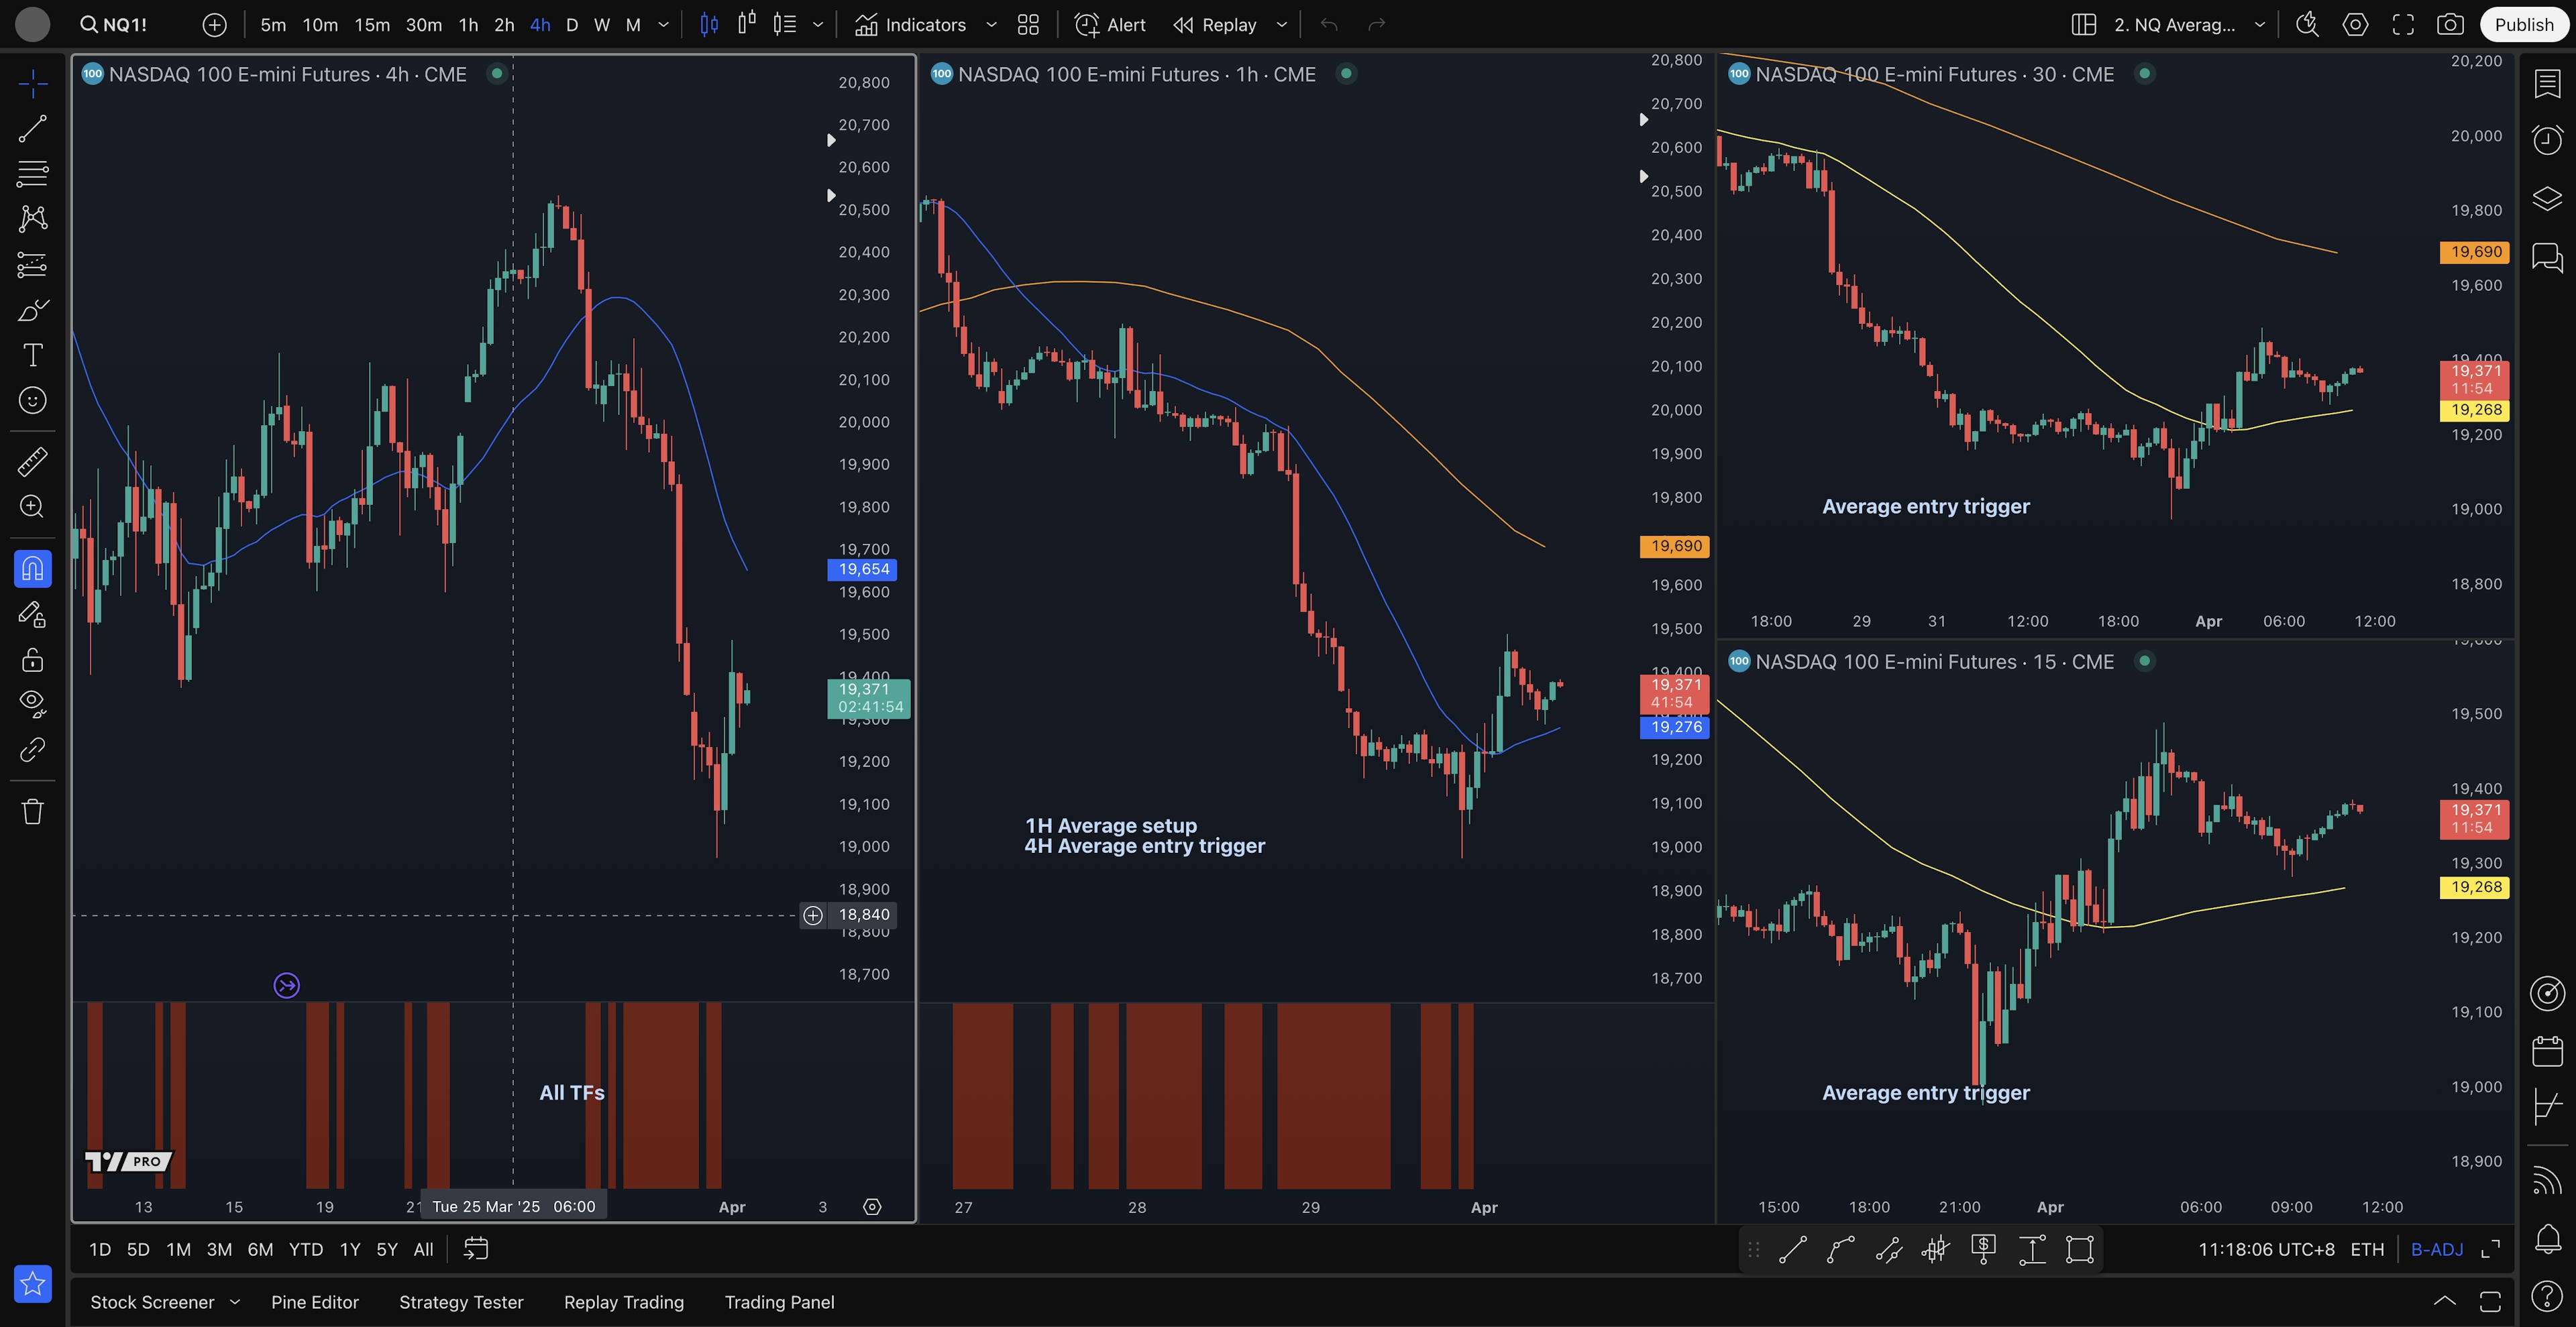Toggle lock all drawings tool
Screen dimensions: 2576x1327
click(32, 660)
